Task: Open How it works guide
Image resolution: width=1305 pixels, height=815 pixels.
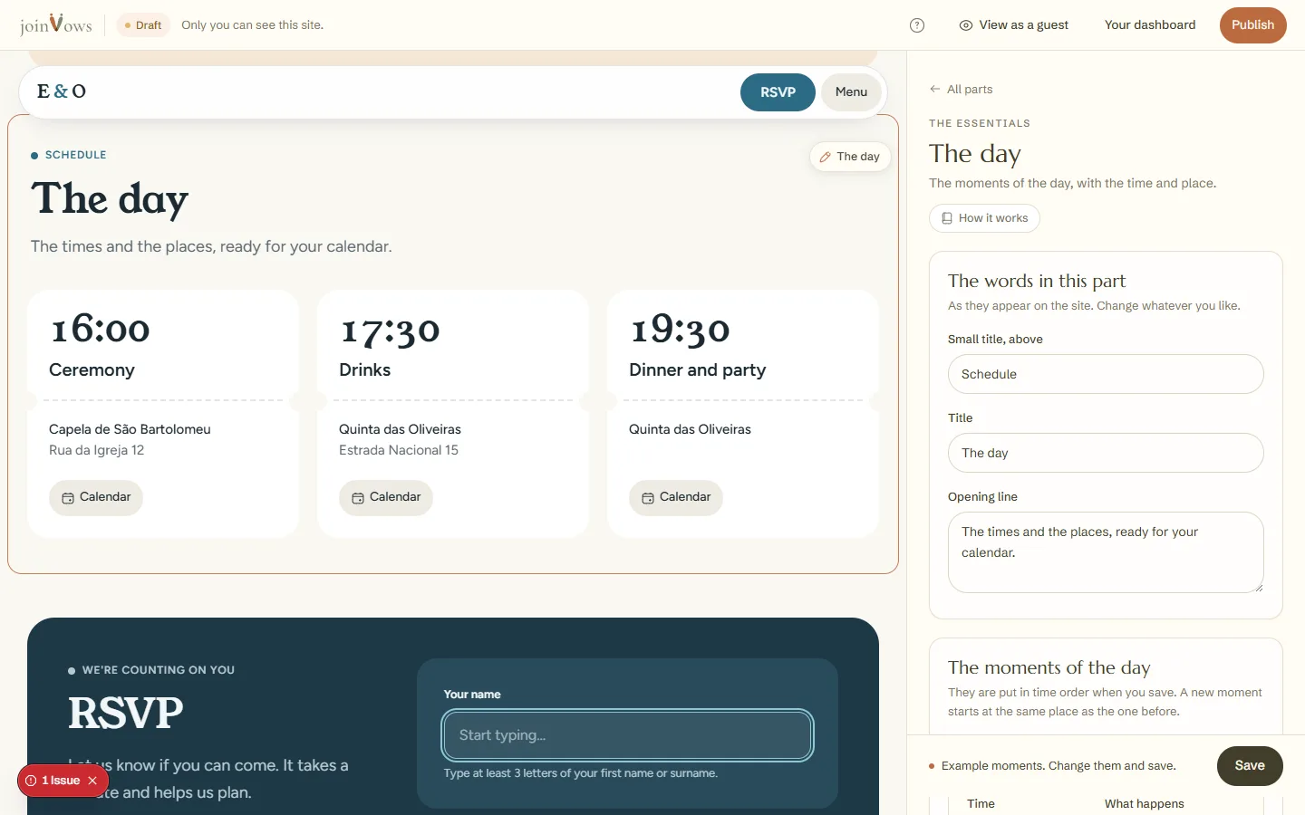Action: pyautogui.click(x=984, y=218)
